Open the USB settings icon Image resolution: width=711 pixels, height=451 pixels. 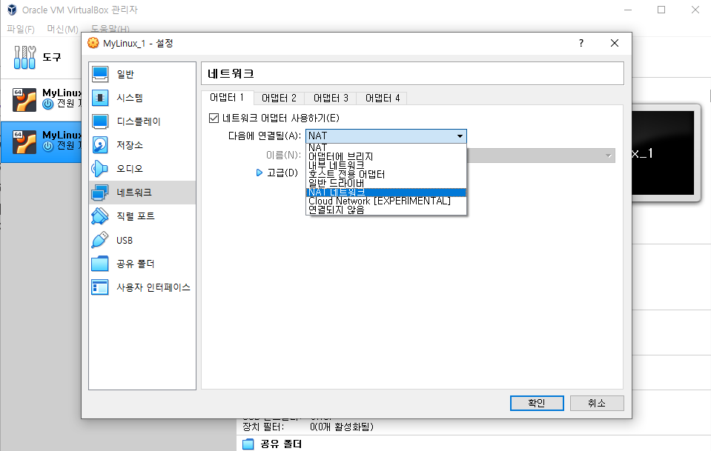(x=100, y=240)
